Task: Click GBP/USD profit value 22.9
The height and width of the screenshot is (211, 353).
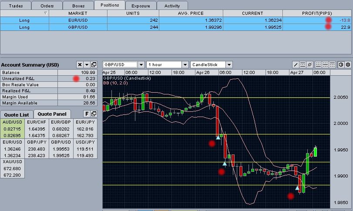Action: tap(345, 27)
